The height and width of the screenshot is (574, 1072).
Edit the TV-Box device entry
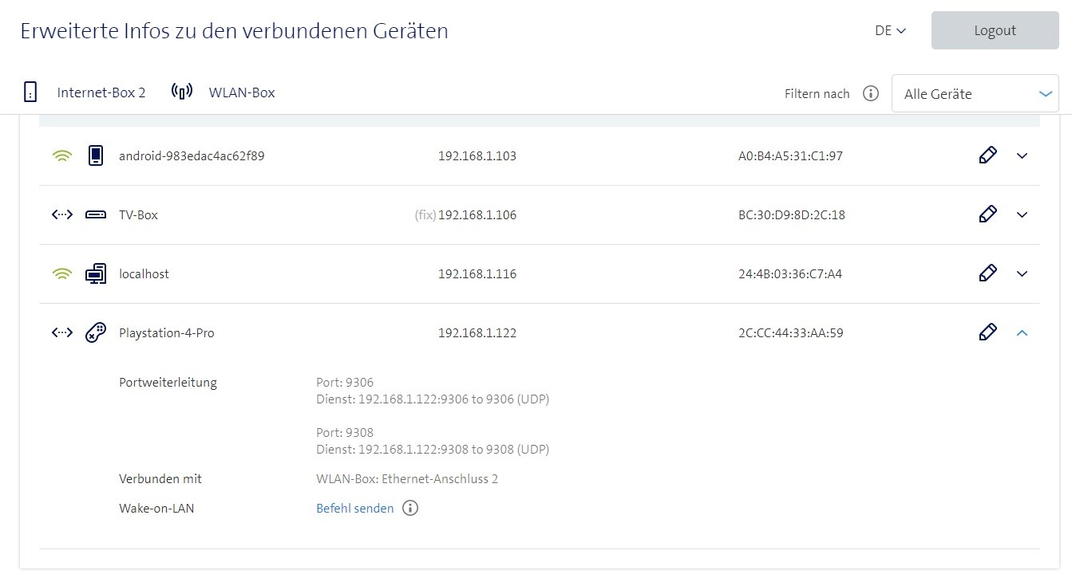(987, 214)
